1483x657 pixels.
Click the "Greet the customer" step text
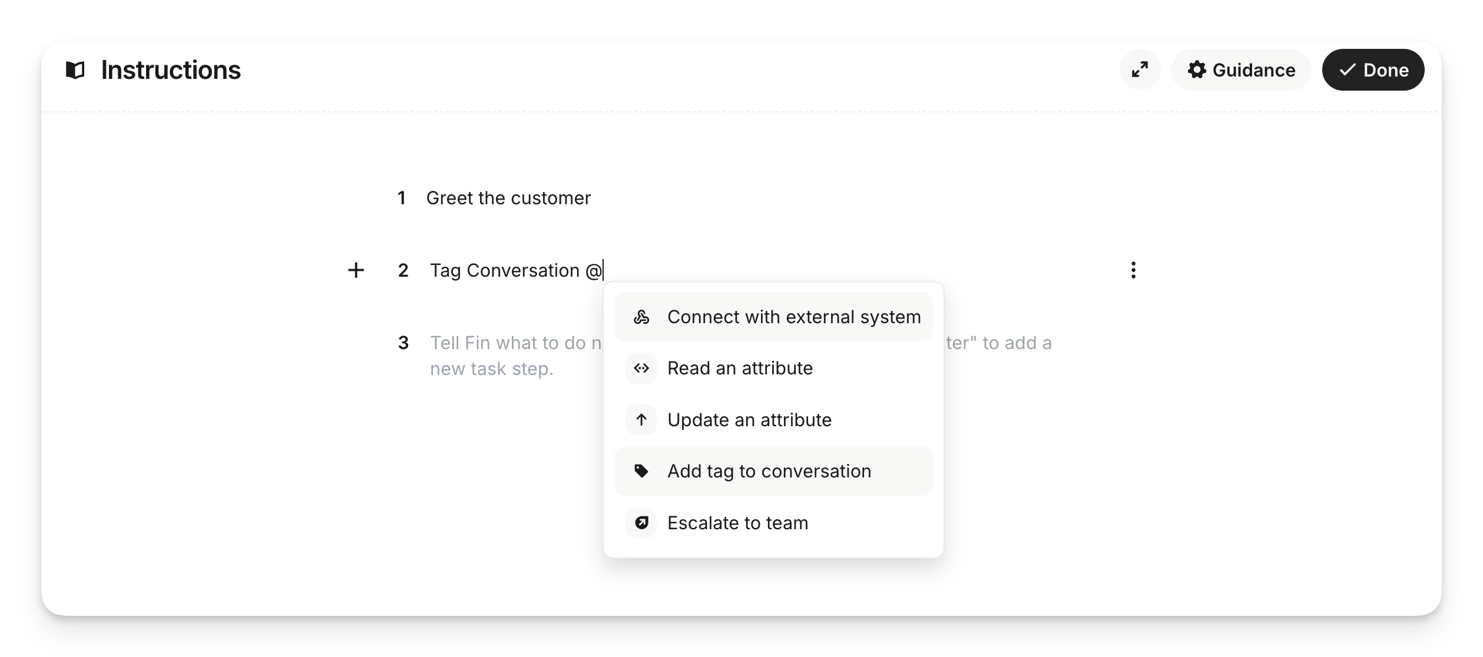coord(508,198)
